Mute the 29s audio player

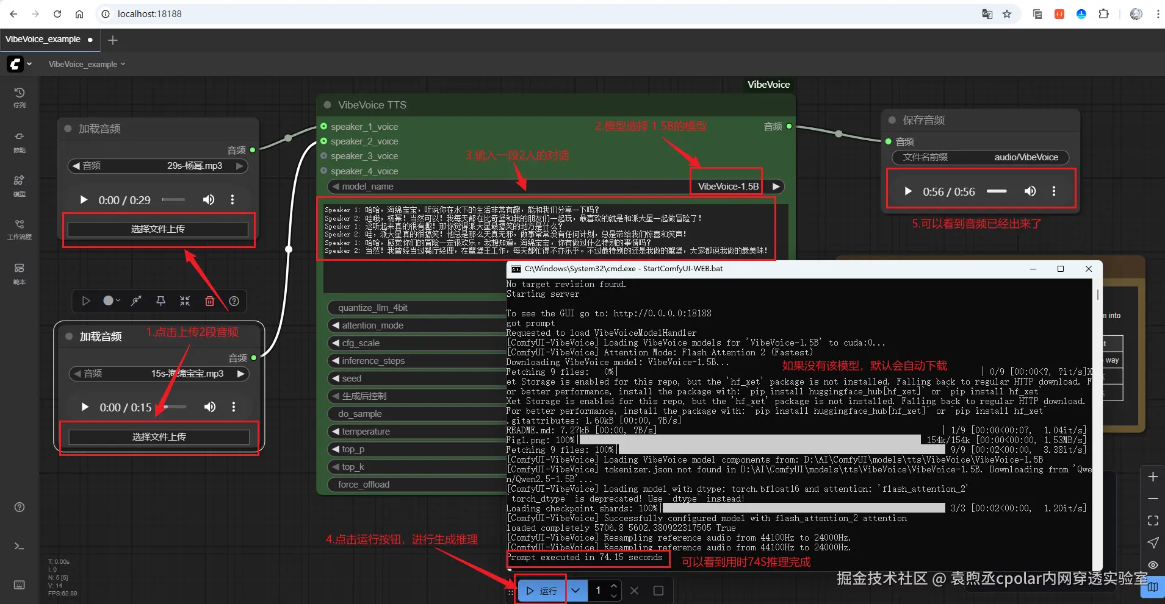coord(209,200)
